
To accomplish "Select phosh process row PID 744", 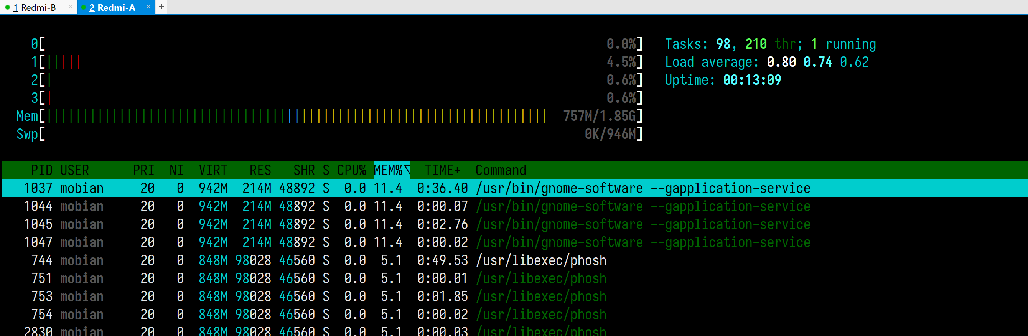I will 515,260.
